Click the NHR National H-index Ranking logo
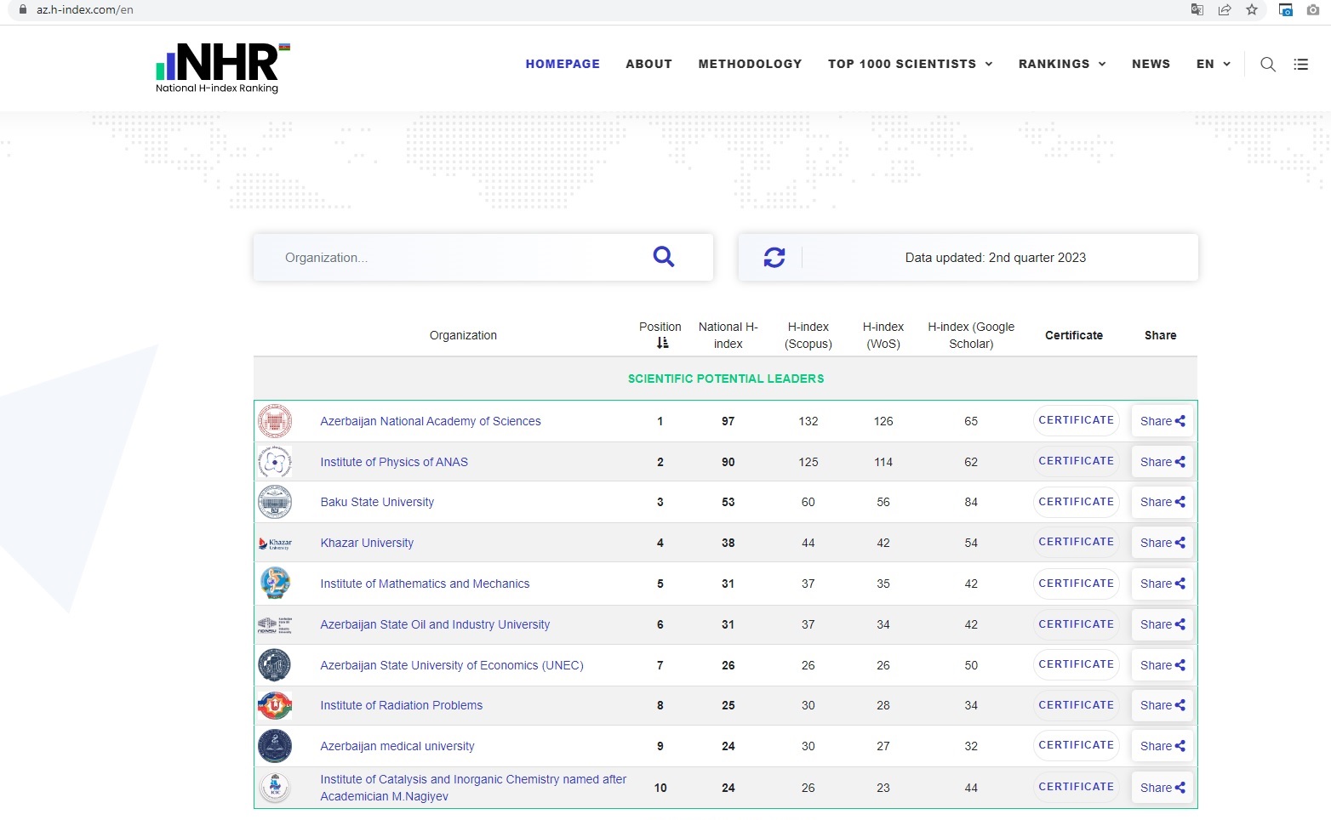Screen dimensions: 1331x820 point(223,67)
